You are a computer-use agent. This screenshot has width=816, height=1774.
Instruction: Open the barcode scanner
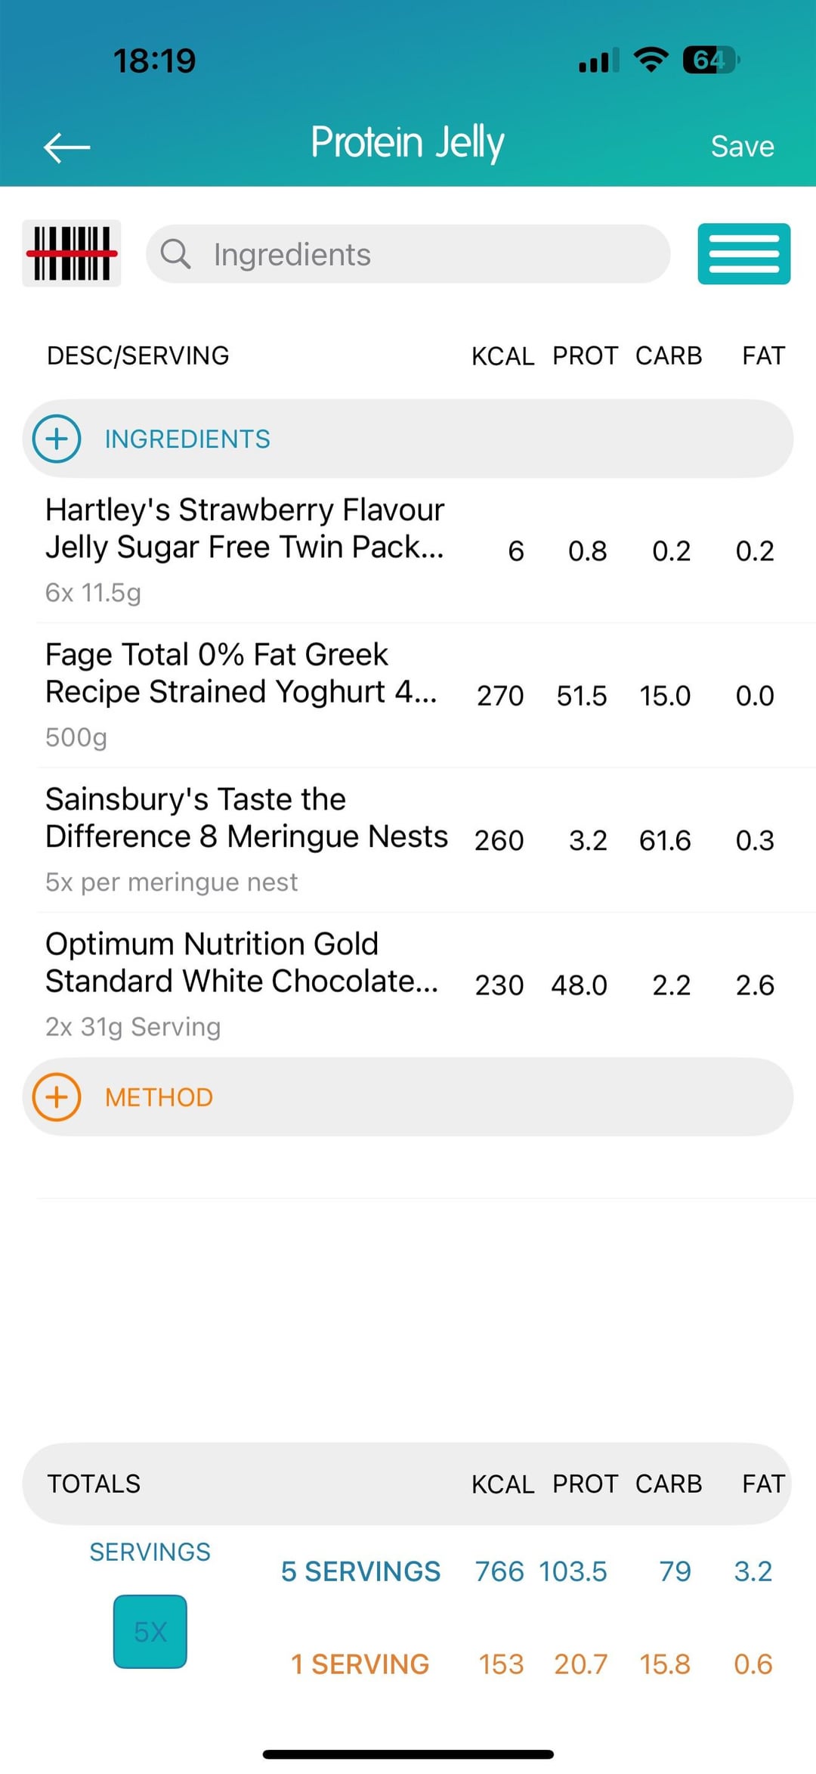click(x=72, y=254)
